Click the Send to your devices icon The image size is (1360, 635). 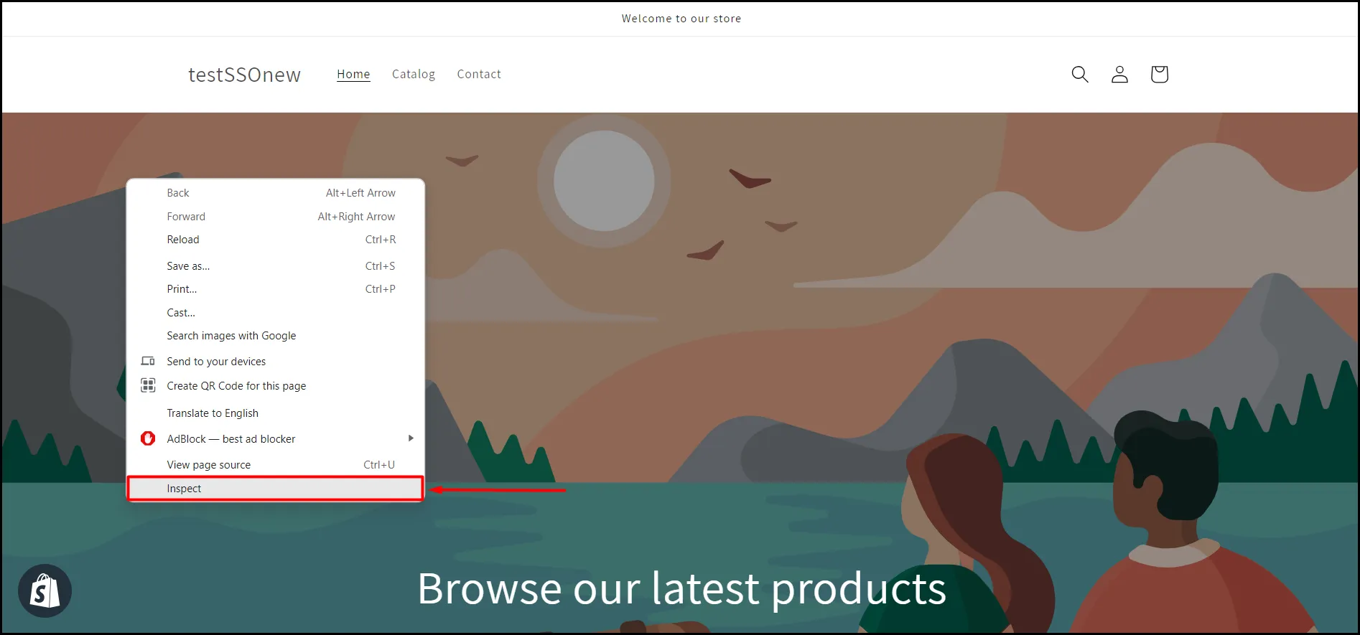click(148, 361)
